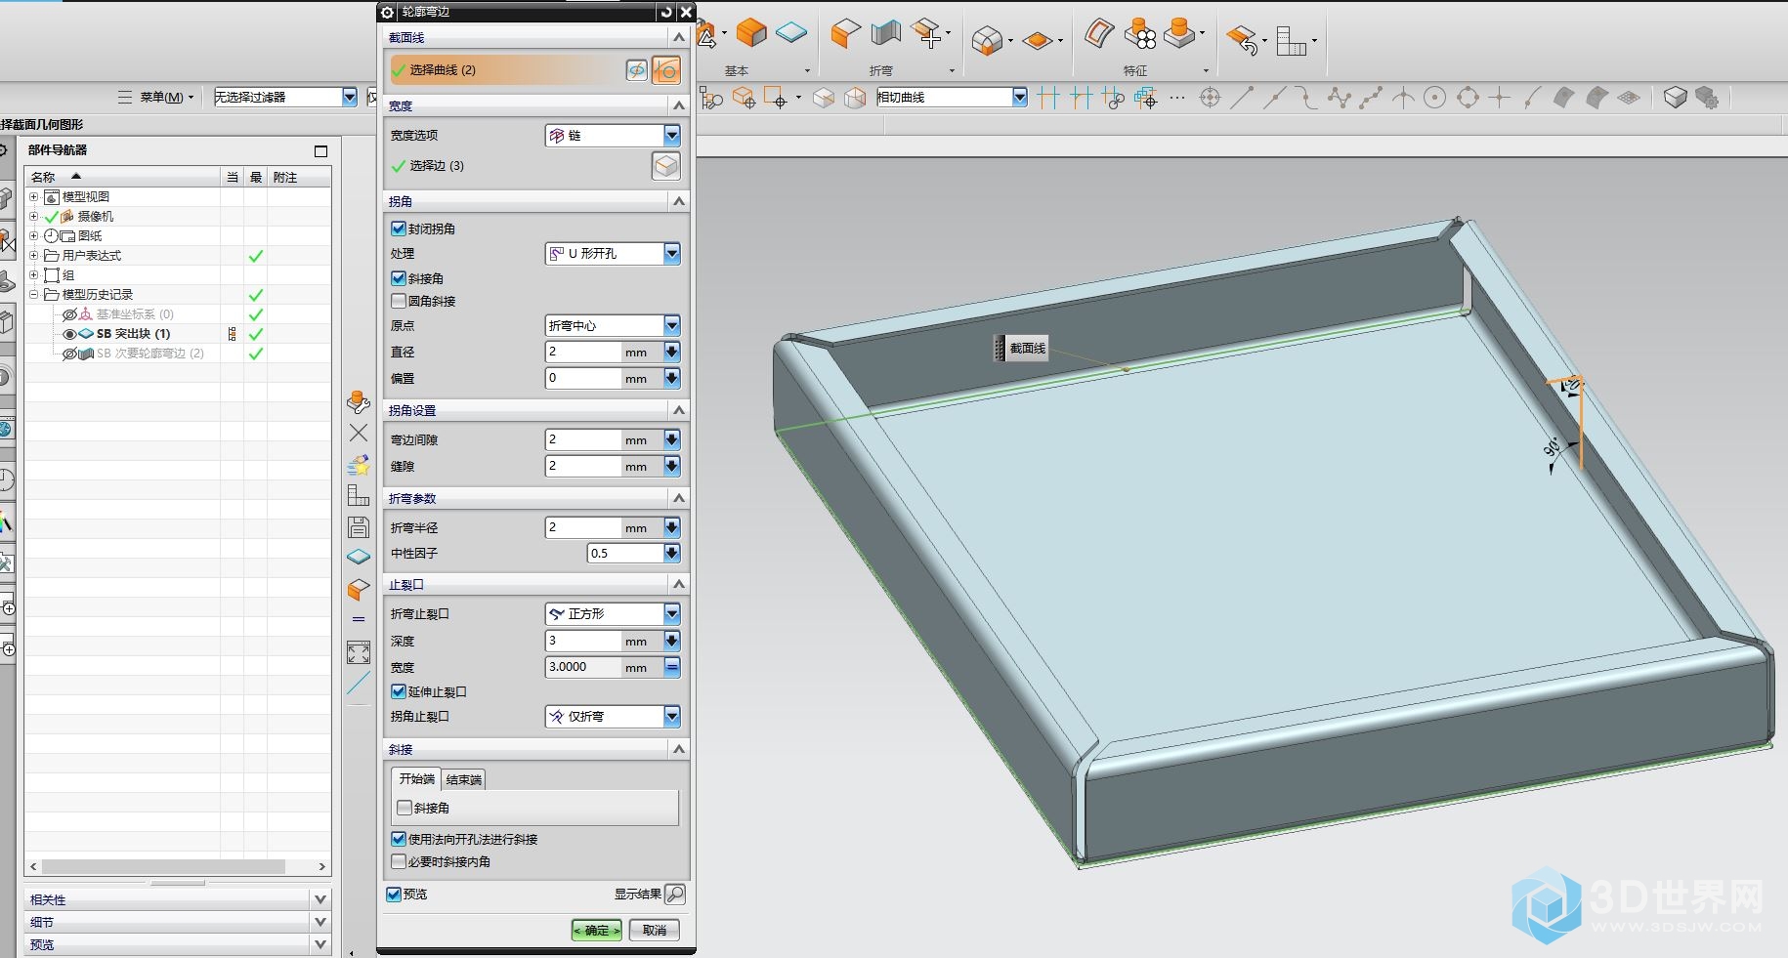The width and height of the screenshot is (1788, 958).
Task: Click the dialog reset arrow icon in title bar
Action: 666,12
